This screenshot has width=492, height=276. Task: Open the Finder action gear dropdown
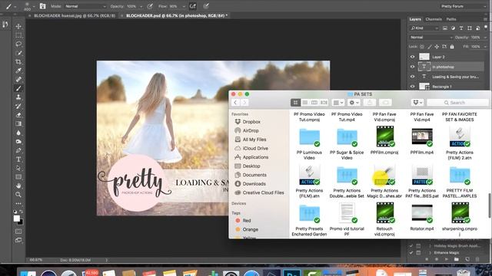click(x=354, y=102)
